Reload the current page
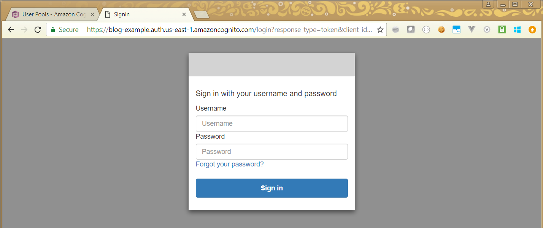543x228 pixels. (x=38, y=30)
